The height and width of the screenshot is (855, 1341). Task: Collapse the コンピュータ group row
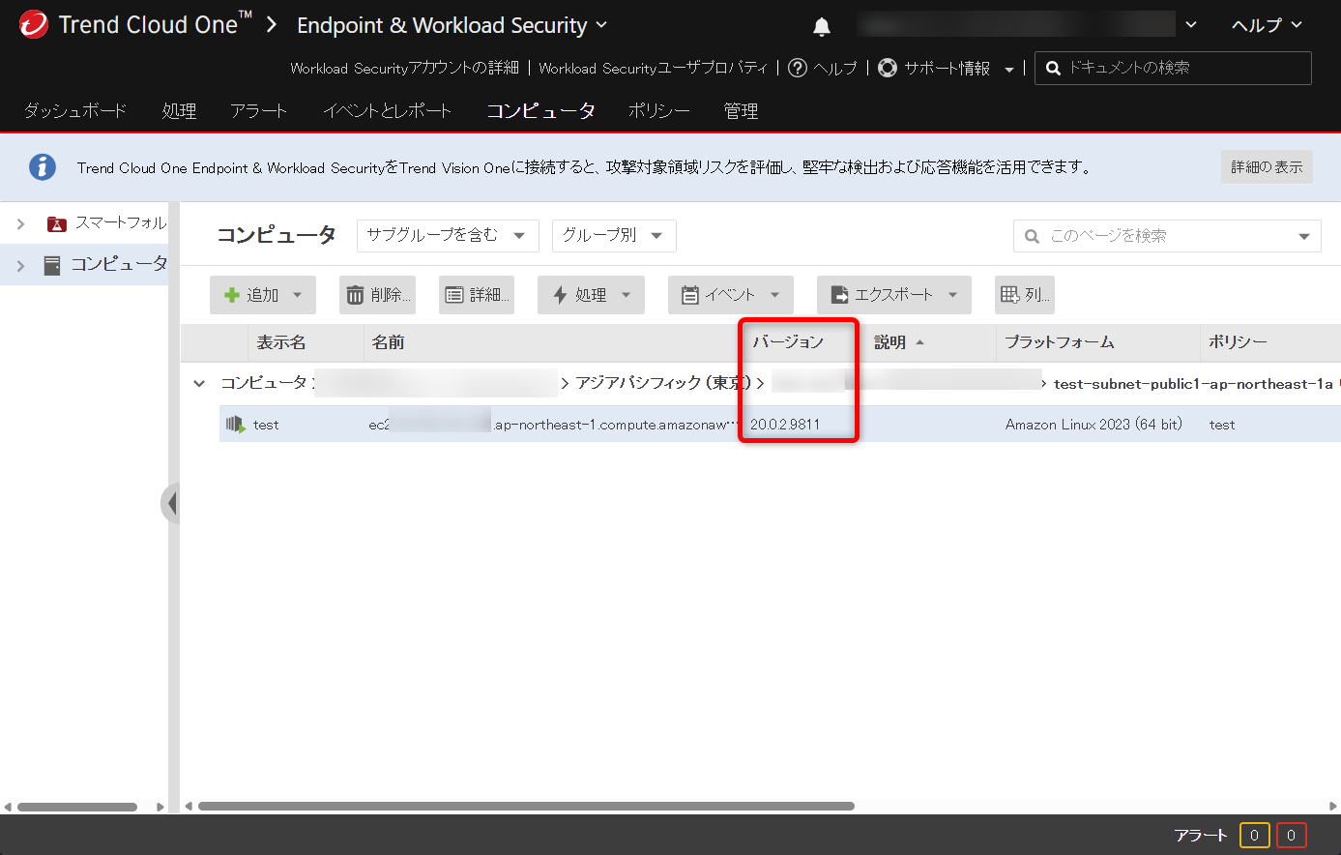coord(199,383)
